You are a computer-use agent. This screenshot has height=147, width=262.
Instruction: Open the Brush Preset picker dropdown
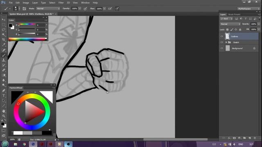pyautogui.click(x=19, y=9)
